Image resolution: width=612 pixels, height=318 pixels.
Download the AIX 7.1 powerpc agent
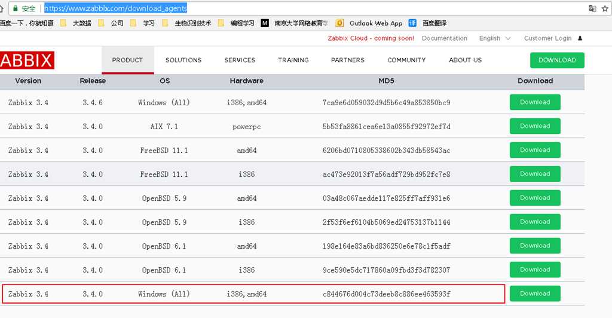click(x=535, y=126)
